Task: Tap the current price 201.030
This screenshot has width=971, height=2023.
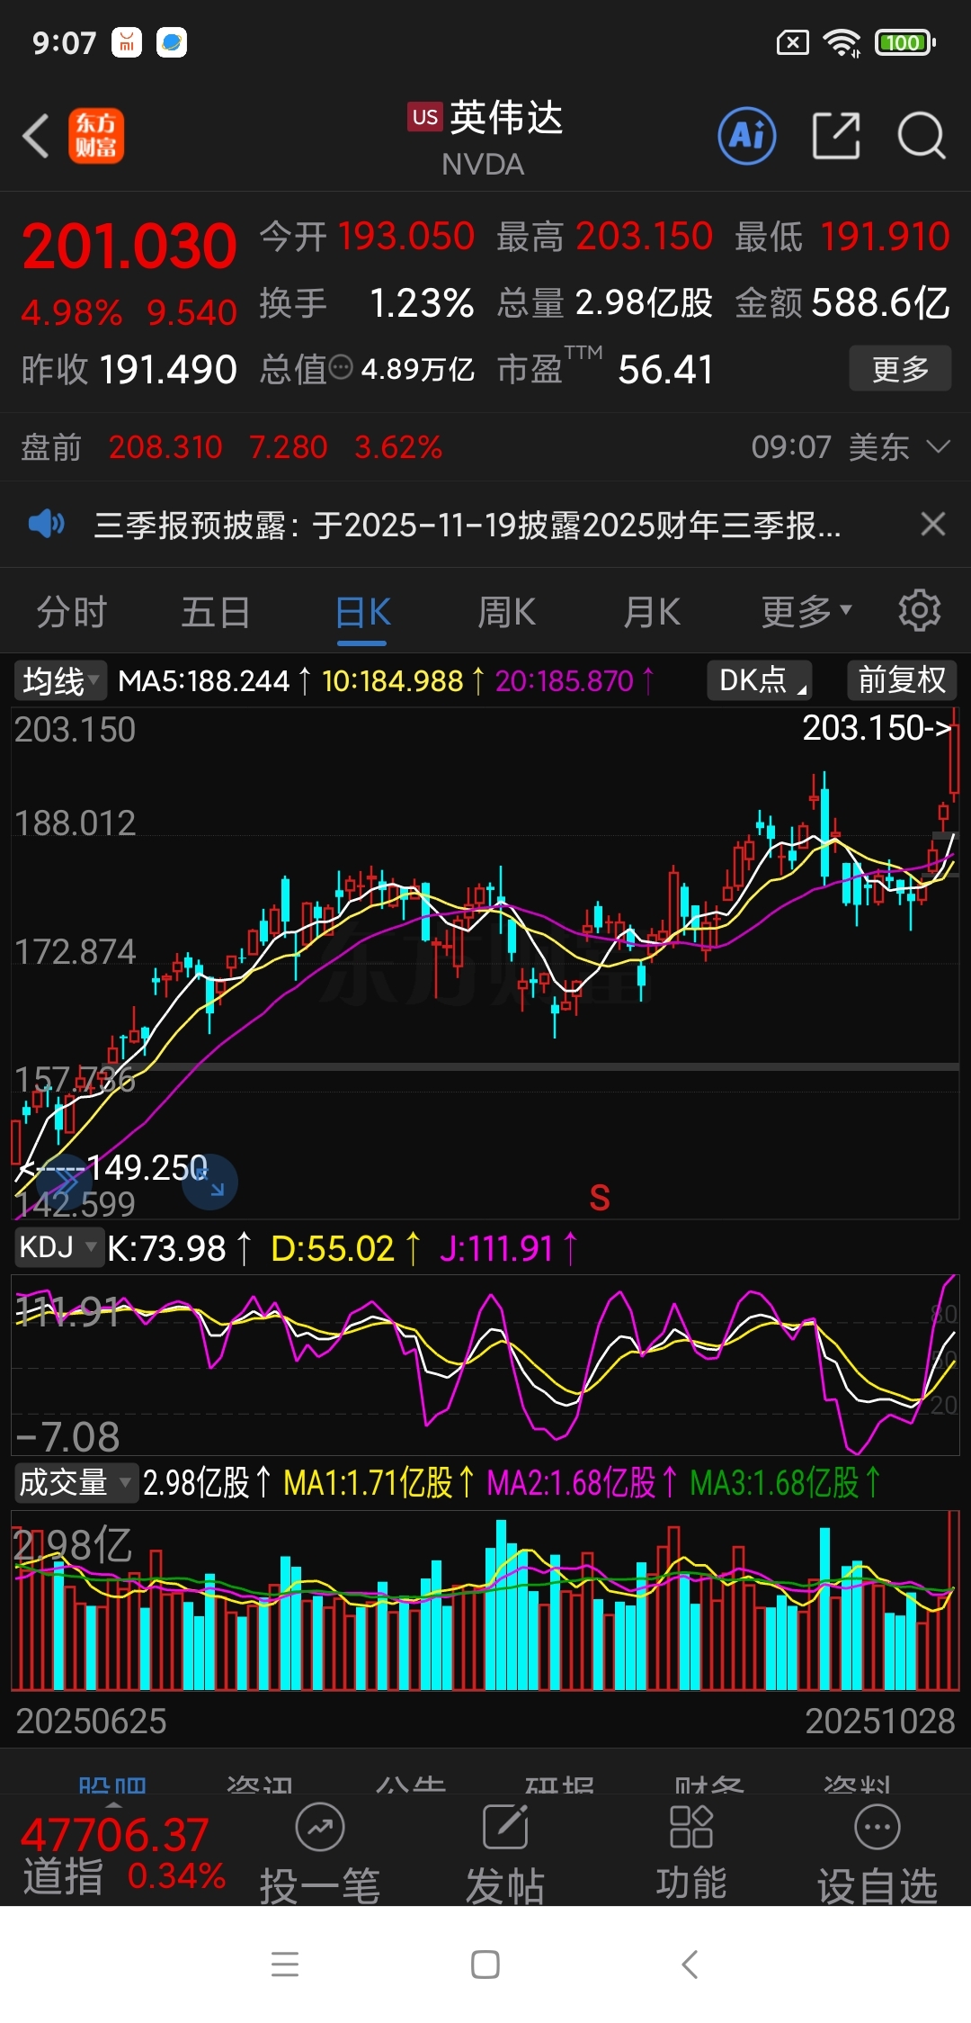Action: pyautogui.click(x=129, y=246)
